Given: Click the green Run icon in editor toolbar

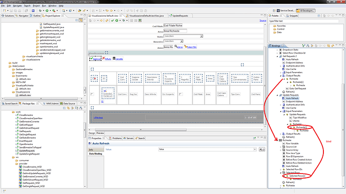Looking at the screenshot, I should point(117,20).
